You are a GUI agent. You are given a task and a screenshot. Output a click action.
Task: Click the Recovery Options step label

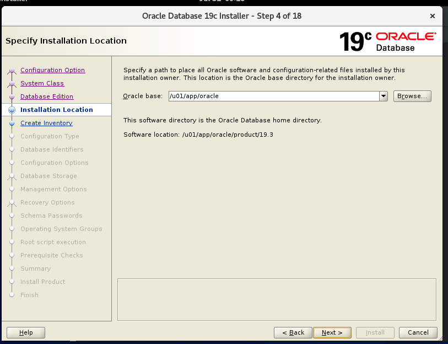47,202
